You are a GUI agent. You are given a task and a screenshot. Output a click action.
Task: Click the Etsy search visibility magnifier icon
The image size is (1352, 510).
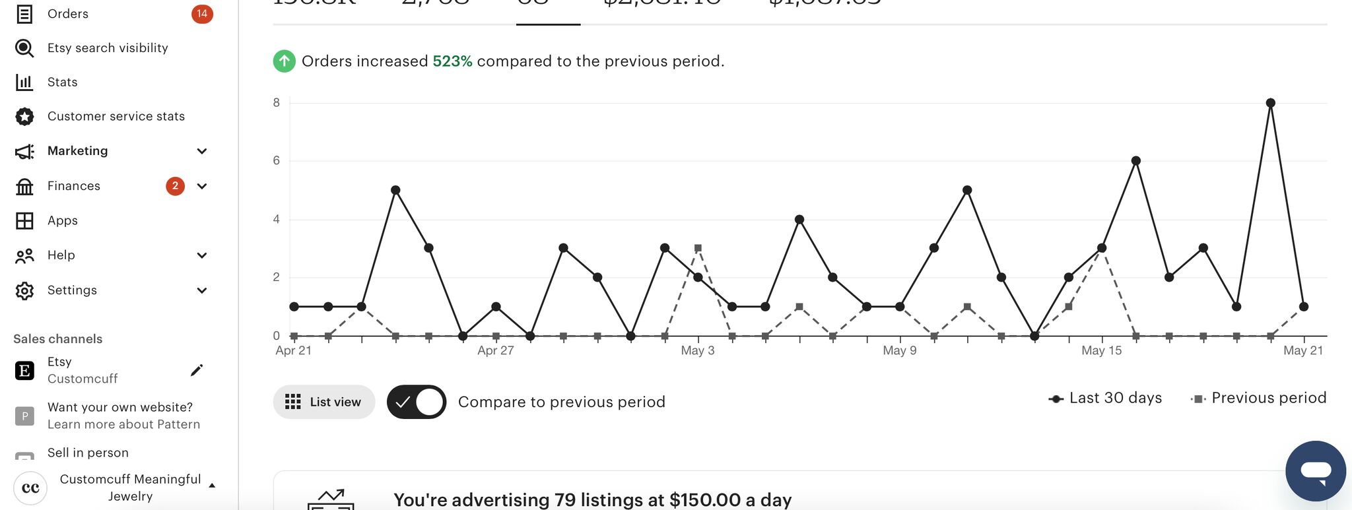point(24,48)
